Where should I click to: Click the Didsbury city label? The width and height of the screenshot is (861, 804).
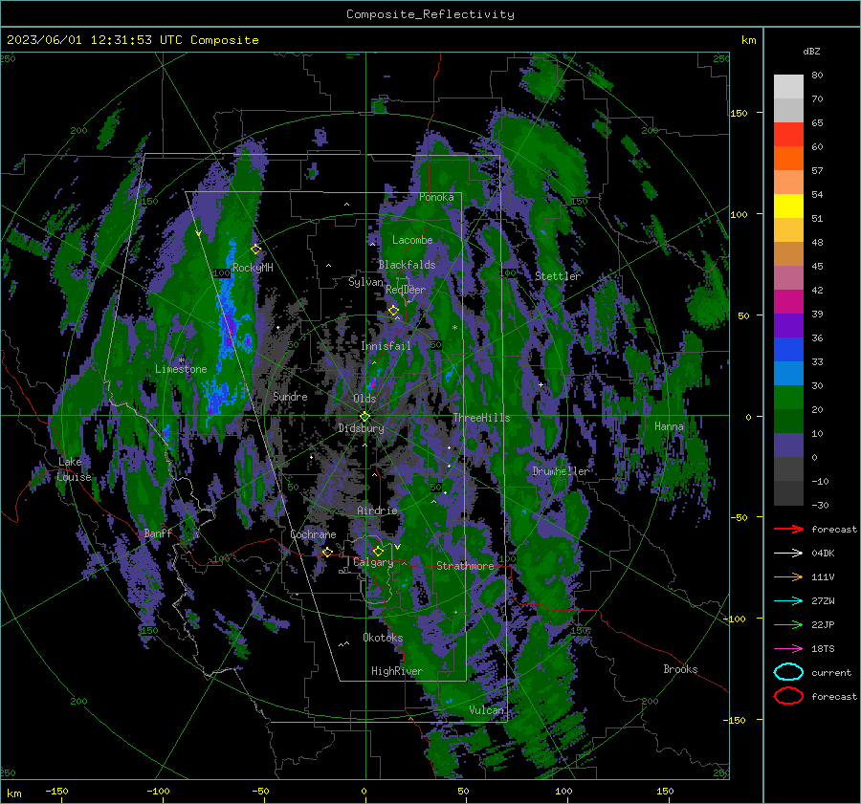[361, 428]
